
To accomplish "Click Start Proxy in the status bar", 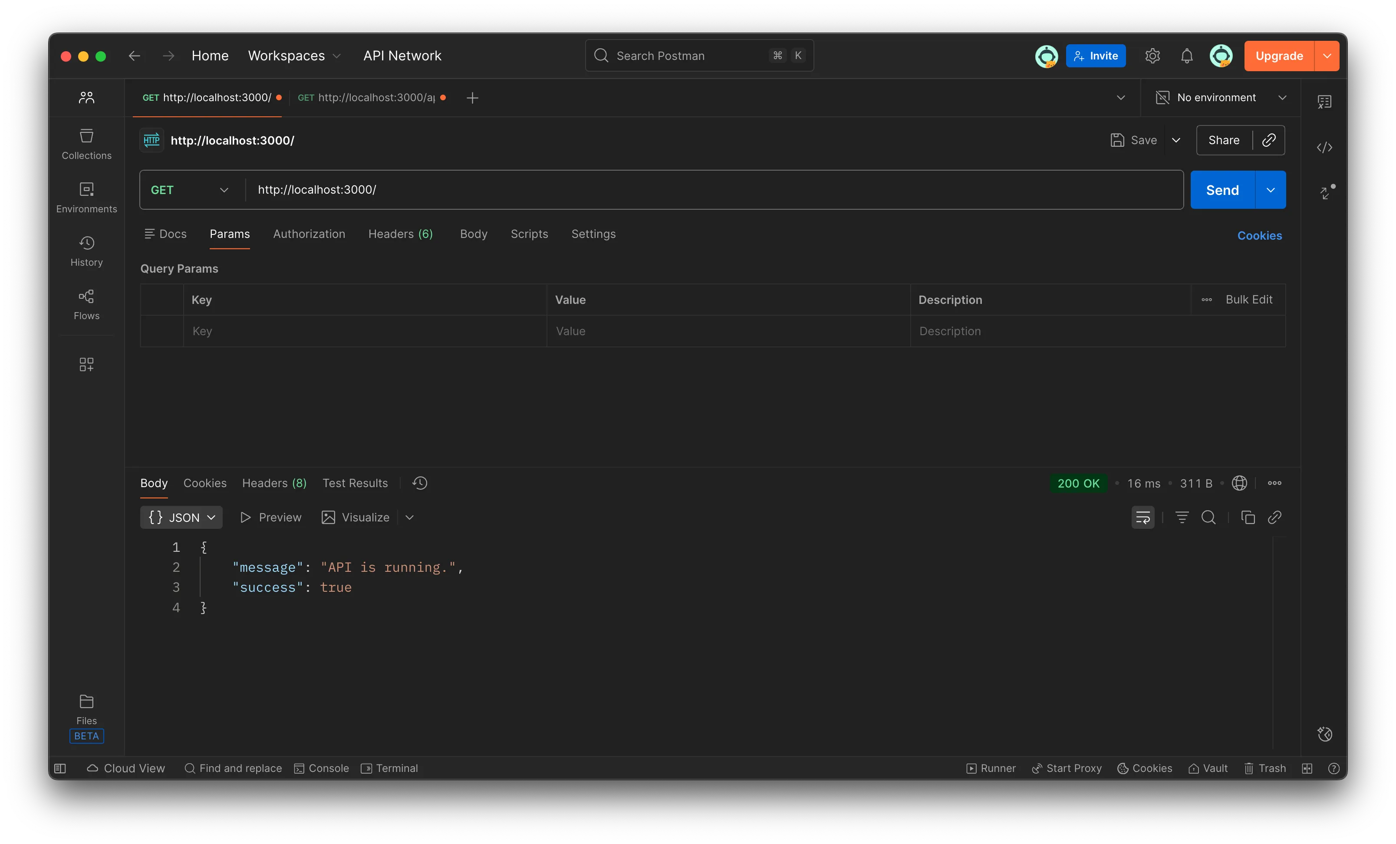I will pos(1066,768).
